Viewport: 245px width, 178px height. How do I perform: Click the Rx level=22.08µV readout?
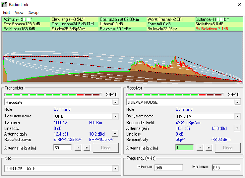click(162, 29)
